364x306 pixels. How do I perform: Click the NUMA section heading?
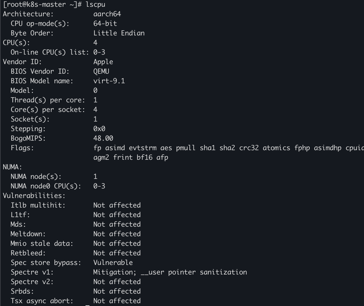coord(12,167)
